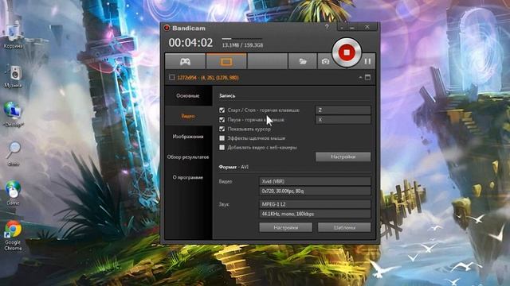
Task: Click the capture area size text
Action: (x=208, y=78)
